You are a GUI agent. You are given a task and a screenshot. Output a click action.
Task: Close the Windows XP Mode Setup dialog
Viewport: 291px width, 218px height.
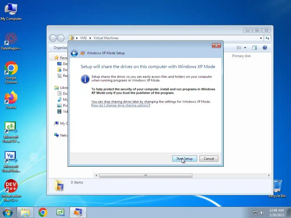click(x=216, y=46)
